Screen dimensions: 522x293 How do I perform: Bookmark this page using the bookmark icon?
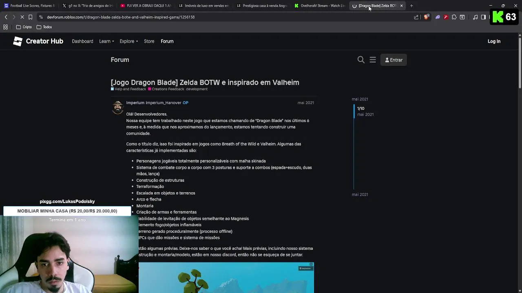(30, 17)
